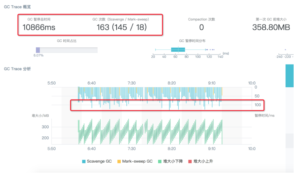Click the 200 heap axis label
The image size is (297, 175).
[x=45, y=138]
